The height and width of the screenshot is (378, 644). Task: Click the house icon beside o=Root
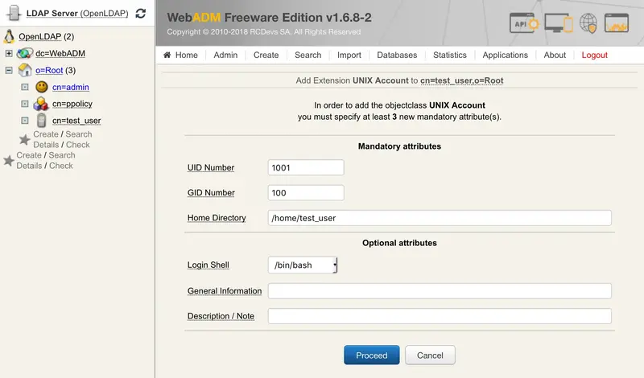pos(24,70)
